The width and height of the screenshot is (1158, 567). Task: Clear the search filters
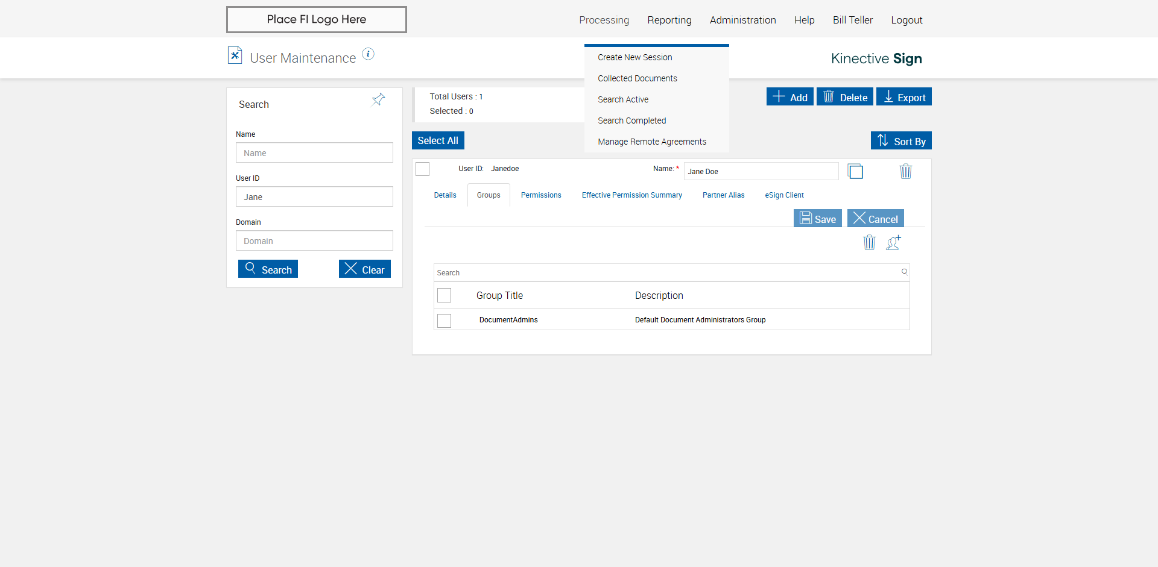(x=365, y=269)
